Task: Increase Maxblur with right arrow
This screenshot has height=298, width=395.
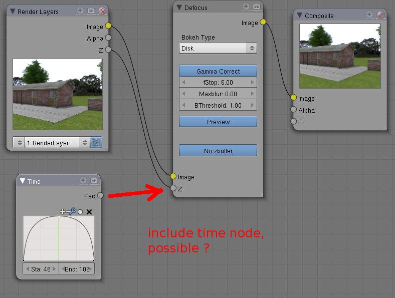Action: 252,94
